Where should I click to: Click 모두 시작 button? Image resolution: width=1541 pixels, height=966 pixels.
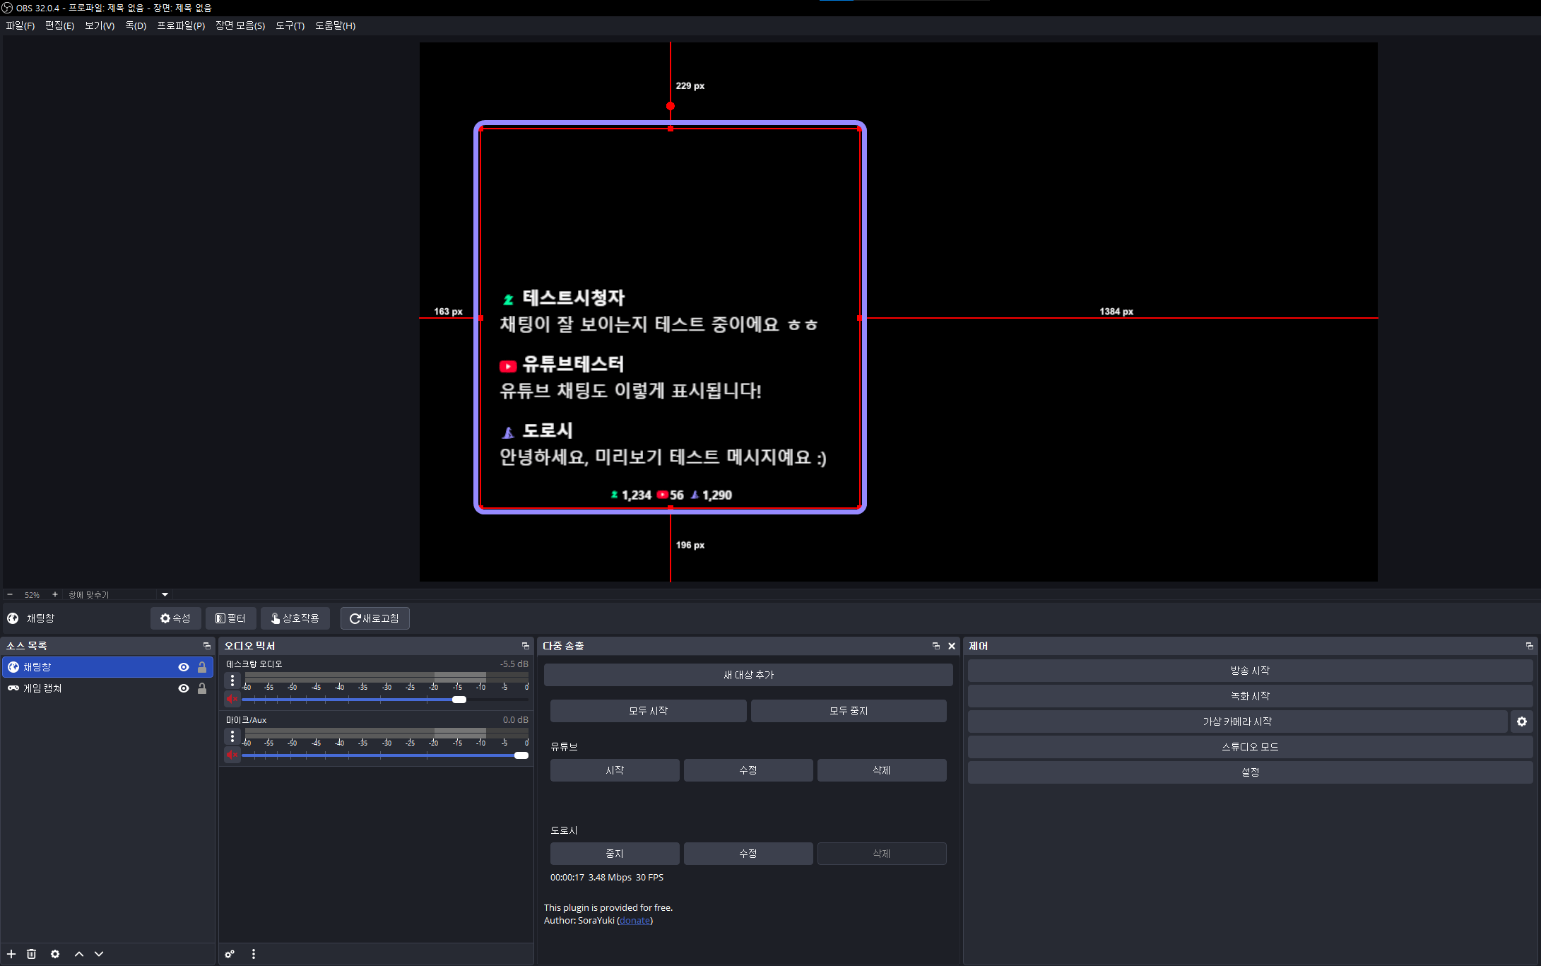tap(648, 711)
